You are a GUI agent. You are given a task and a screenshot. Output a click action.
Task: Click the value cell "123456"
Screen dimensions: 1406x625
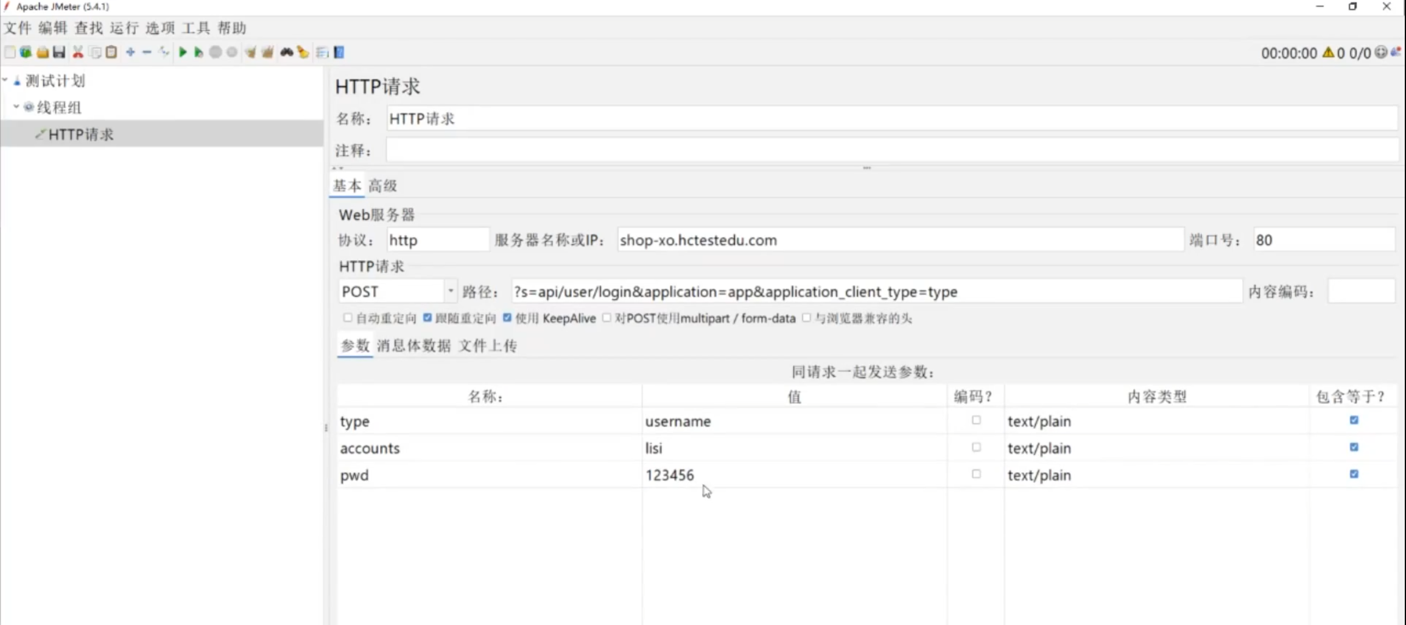click(x=795, y=475)
